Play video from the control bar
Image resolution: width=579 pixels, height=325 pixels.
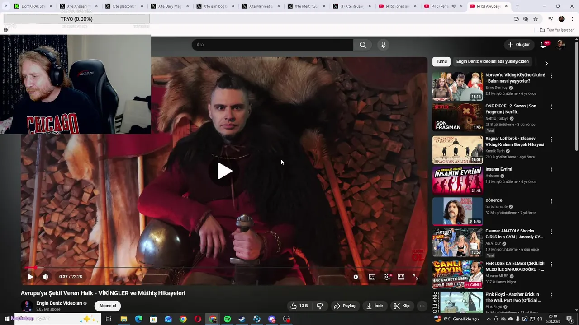30,277
